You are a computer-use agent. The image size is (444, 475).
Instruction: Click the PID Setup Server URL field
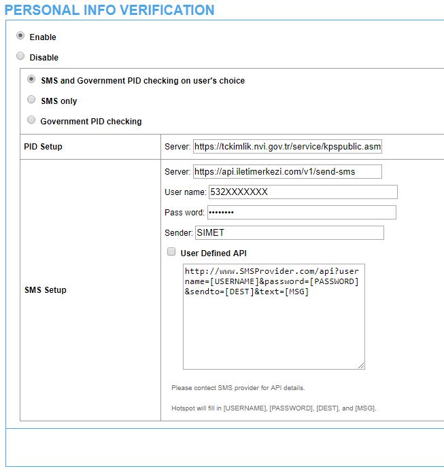click(288, 147)
